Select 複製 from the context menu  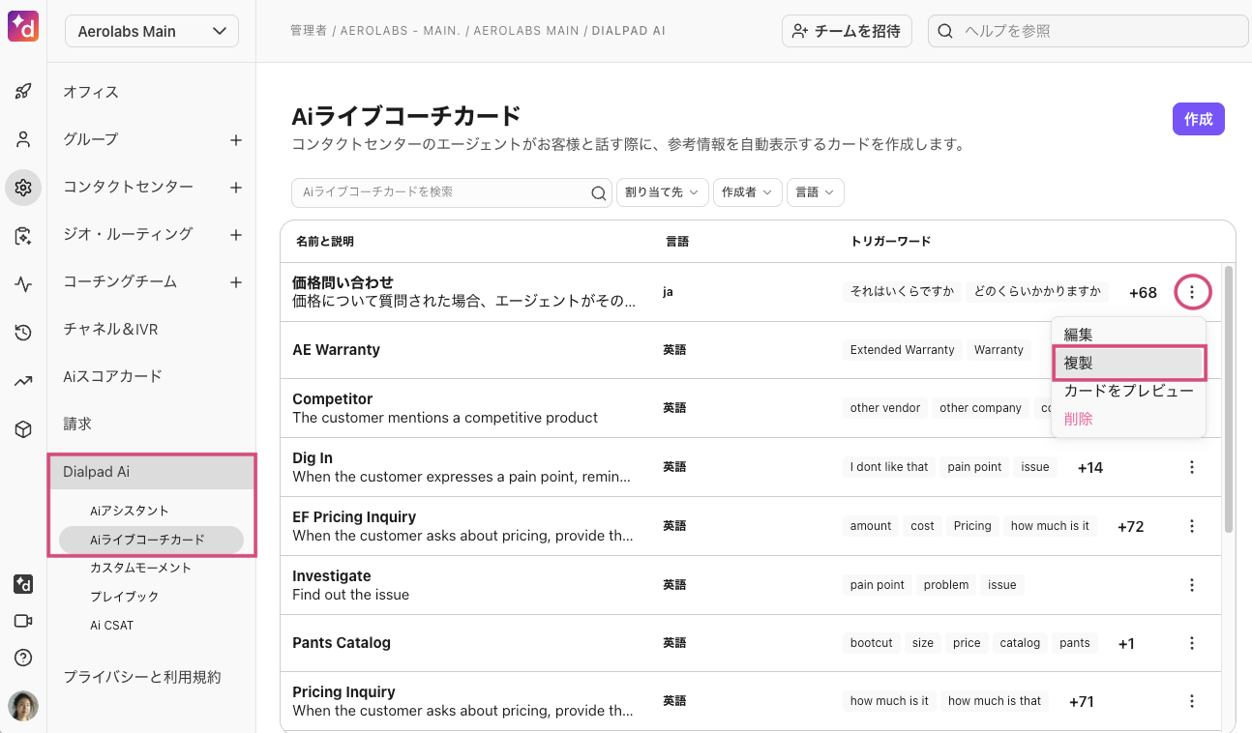point(1128,364)
